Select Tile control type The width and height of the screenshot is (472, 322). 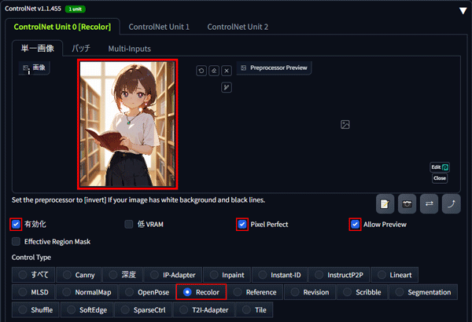pyautogui.click(x=255, y=310)
